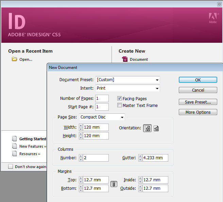223x202 pixels.
Task: Decrease Width with the down arrow
Action: (x=81, y=129)
